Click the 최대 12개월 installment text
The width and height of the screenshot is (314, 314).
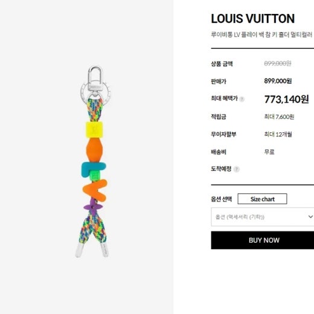(278, 134)
